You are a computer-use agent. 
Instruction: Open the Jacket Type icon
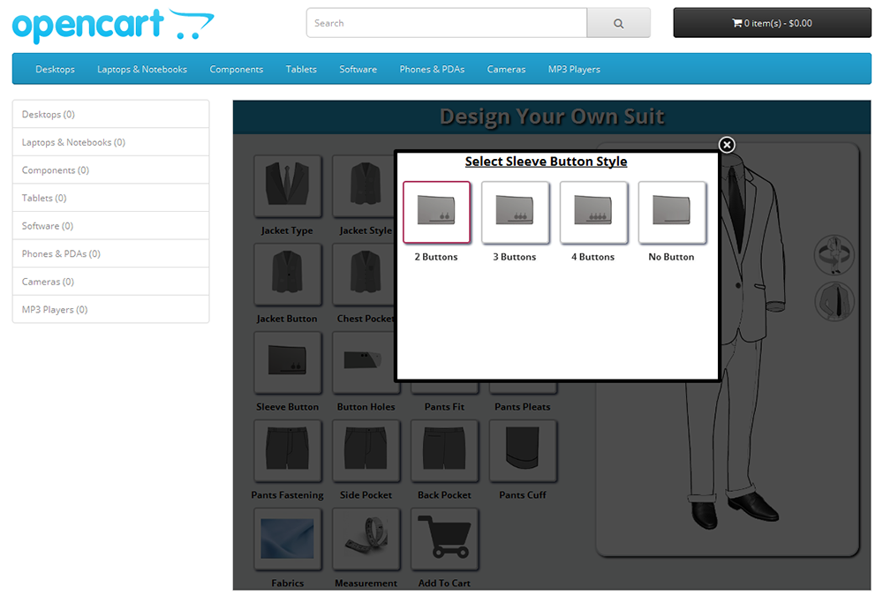[288, 186]
